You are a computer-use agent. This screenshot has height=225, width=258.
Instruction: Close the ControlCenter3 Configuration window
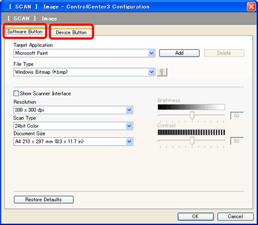tap(251, 7)
